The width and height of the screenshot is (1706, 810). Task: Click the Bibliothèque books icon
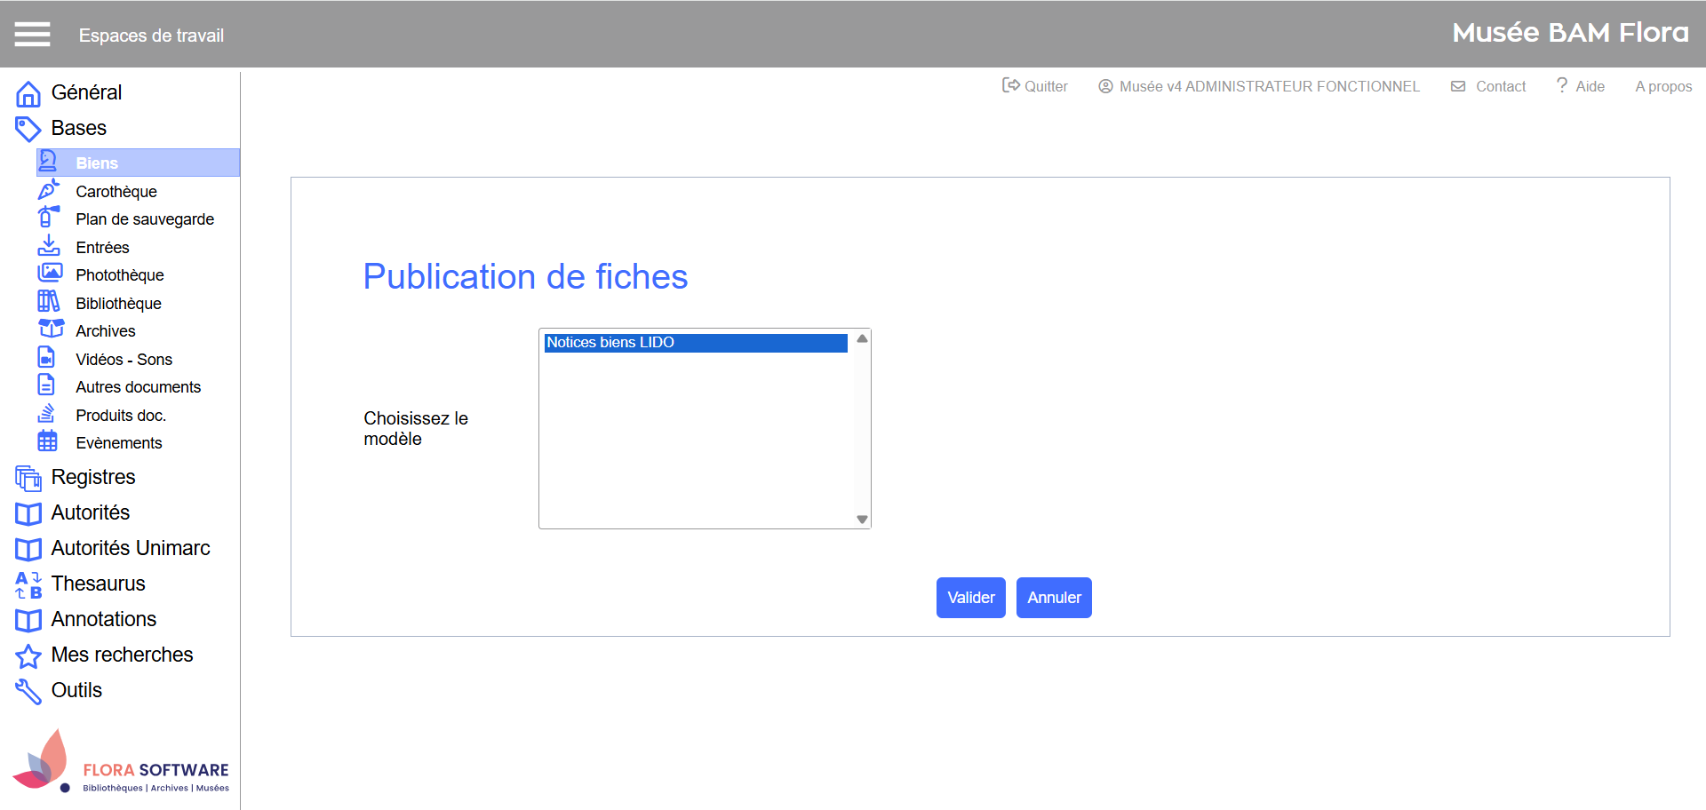48,302
